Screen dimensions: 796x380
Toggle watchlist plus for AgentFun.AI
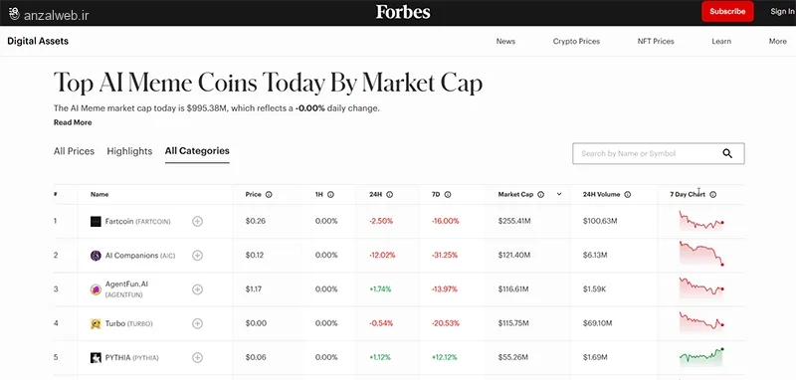(x=197, y=289)
